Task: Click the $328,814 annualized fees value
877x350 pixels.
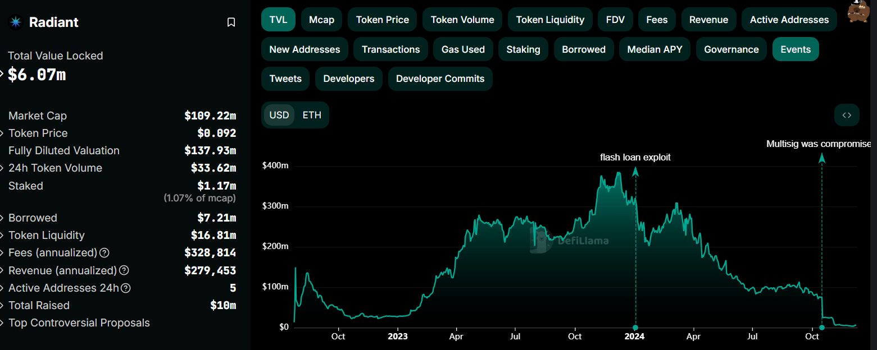Action: point(210,253)
